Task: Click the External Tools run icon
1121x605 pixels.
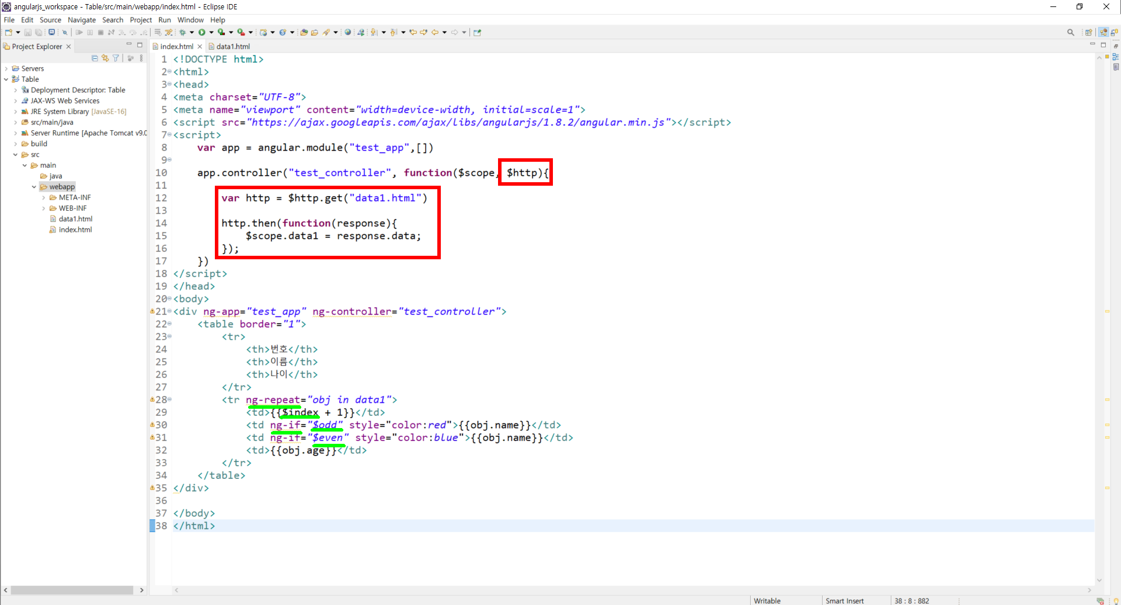Action: tap(241, 32)
